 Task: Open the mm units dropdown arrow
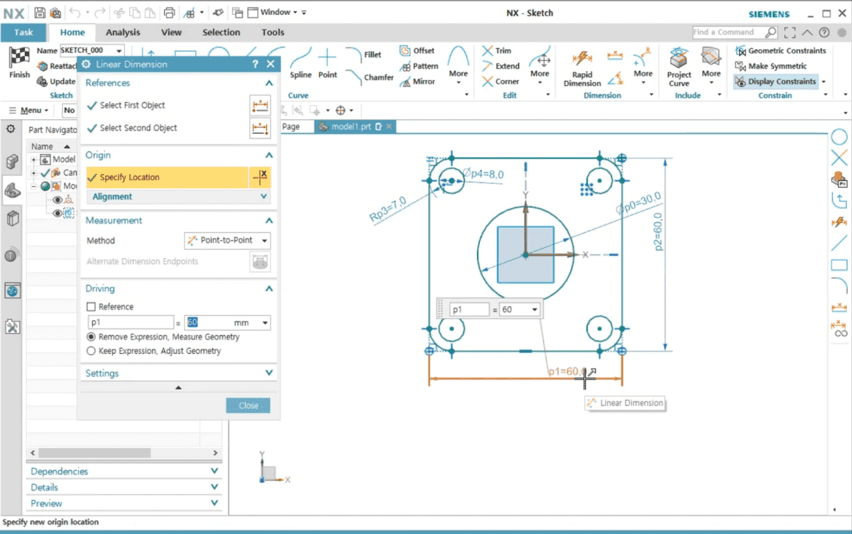pos(265,323)
